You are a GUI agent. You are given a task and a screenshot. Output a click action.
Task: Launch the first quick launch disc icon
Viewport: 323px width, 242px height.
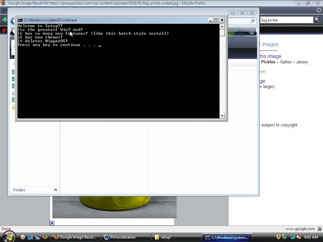coord(23,237)
